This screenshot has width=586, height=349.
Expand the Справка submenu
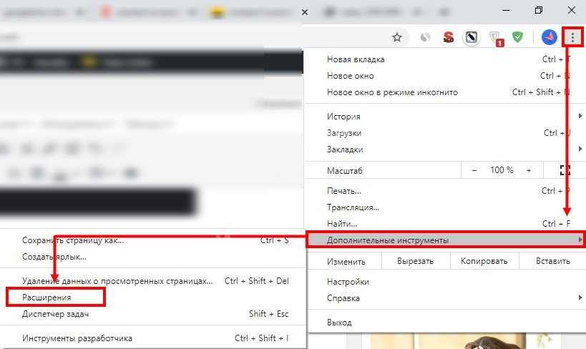(x=343, y=298)
